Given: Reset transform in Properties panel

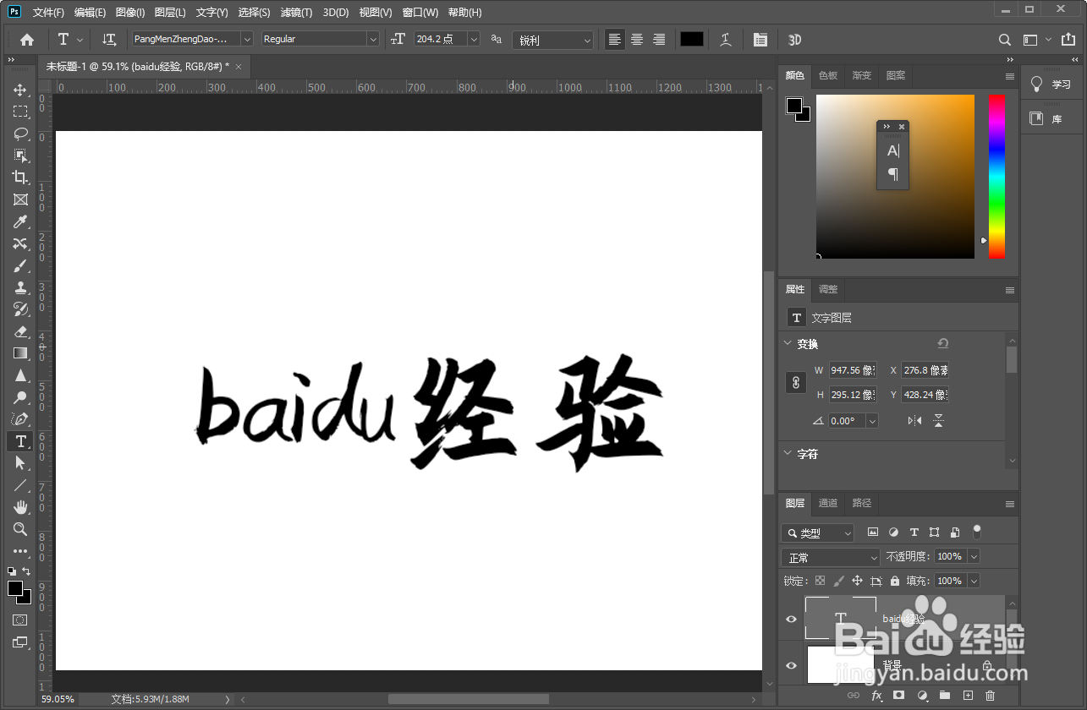Looking at the screenshot, I should pyautogui.click(x=943, y=343).
